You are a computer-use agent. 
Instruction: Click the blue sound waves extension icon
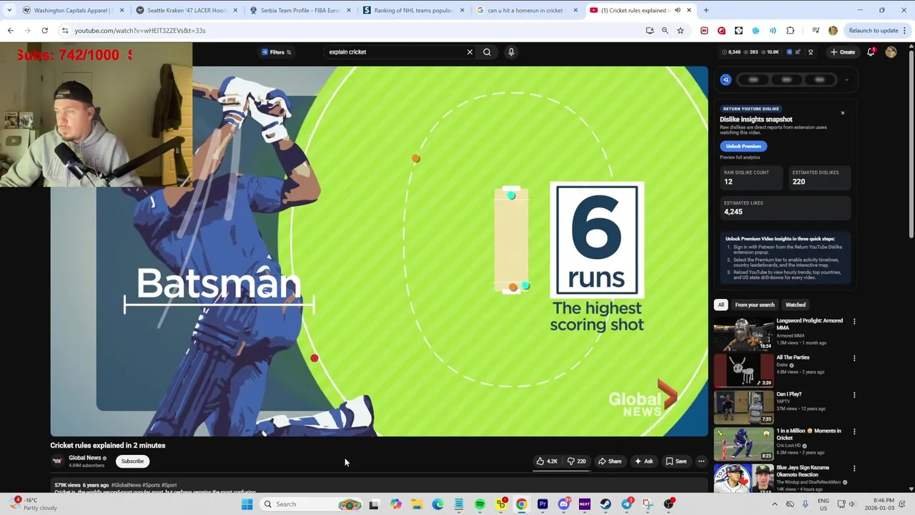pyautogui.click(x=773, y=31)
